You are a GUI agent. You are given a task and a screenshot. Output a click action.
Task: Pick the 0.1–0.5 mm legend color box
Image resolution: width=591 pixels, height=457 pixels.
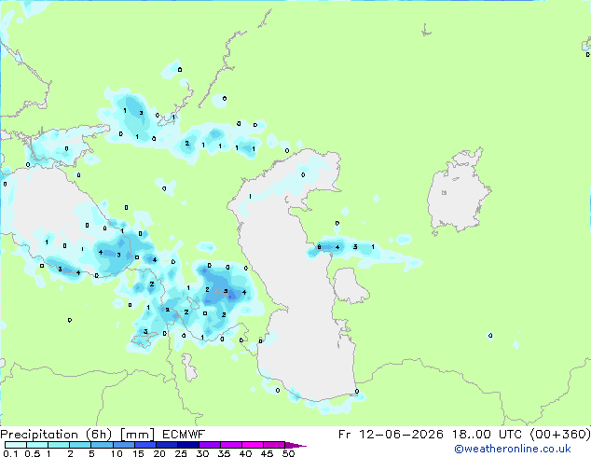pos(16,445)
